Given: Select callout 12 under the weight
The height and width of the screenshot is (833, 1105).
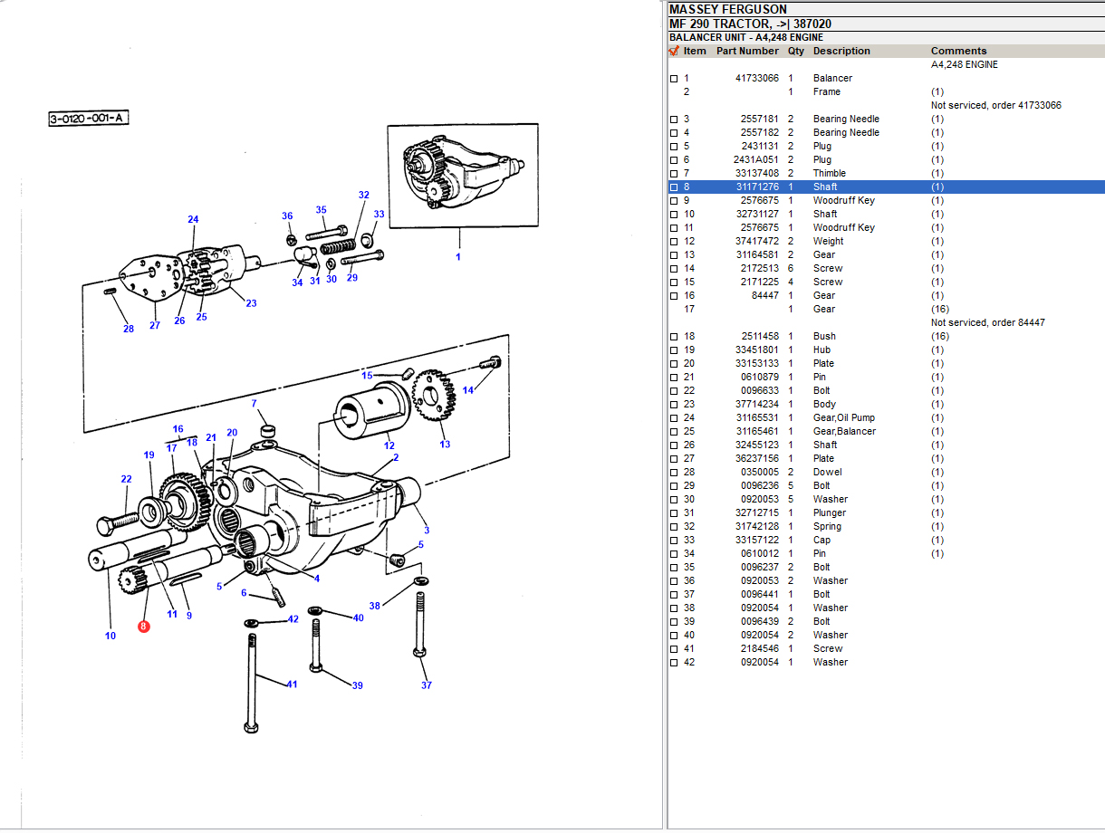Looking at the screenshot, I should click(x=388, y=445).
